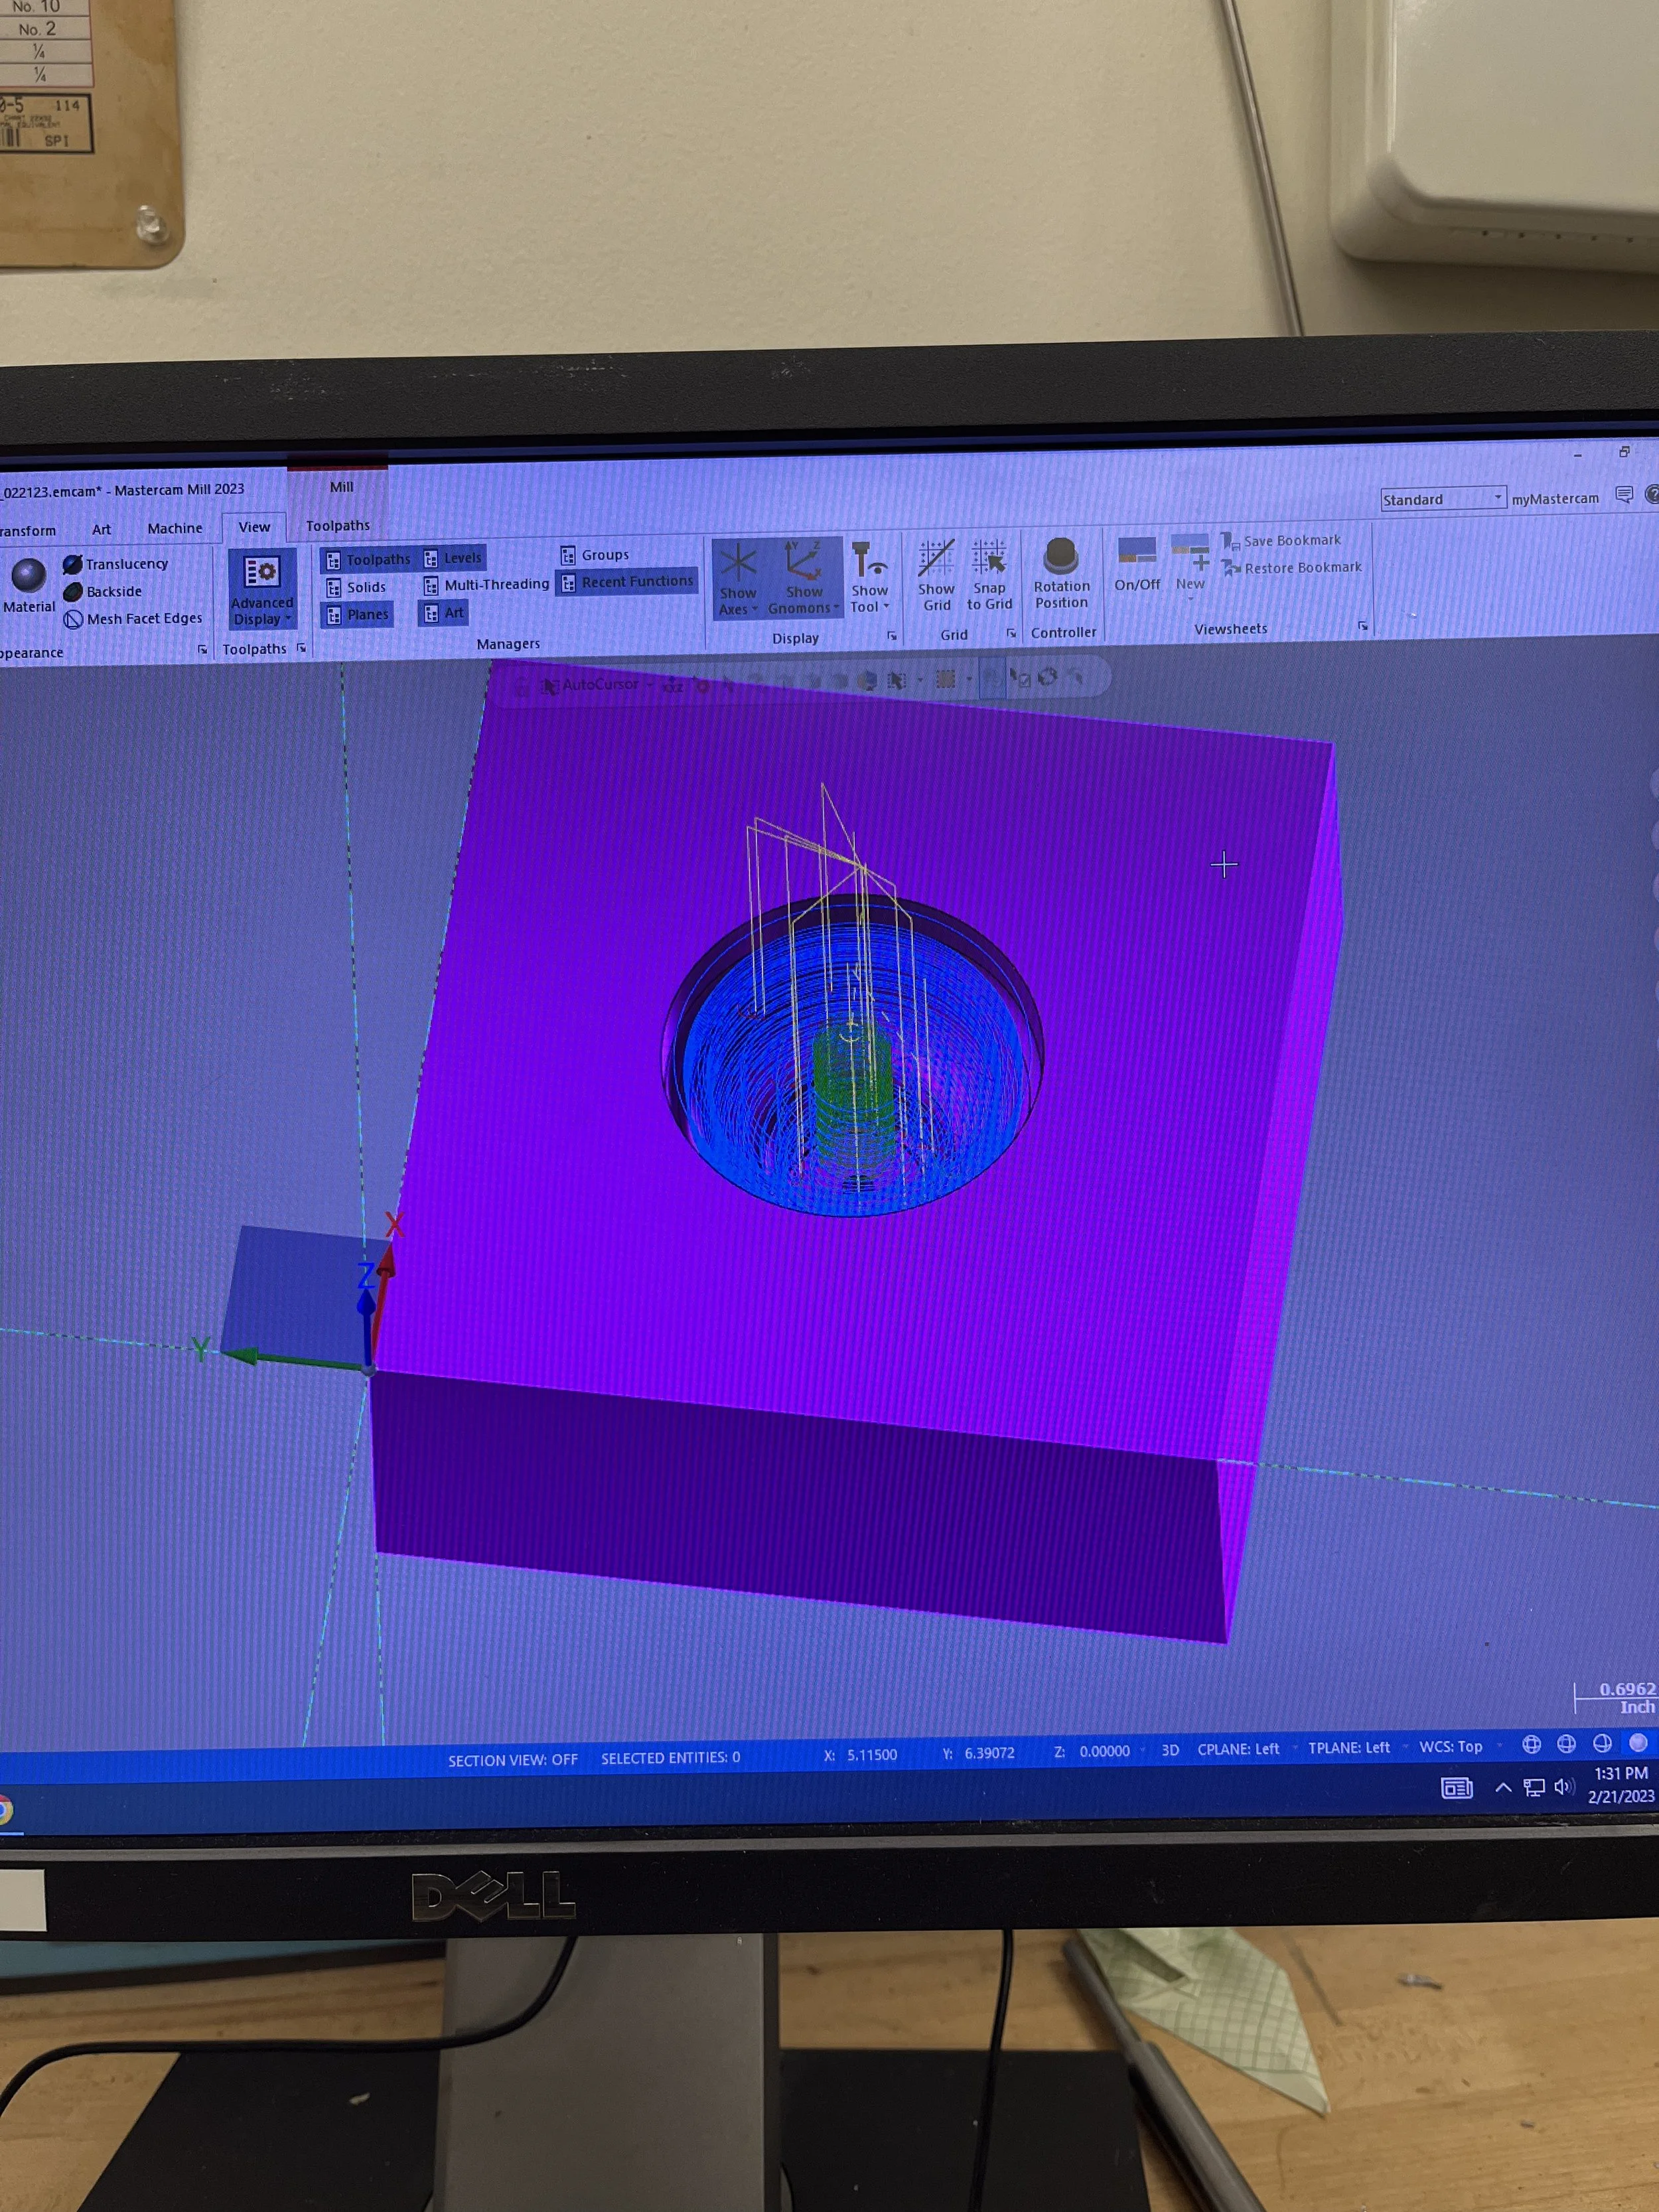Click Save Bookmark
Screen dimensions: 1659x2212
1281,540
